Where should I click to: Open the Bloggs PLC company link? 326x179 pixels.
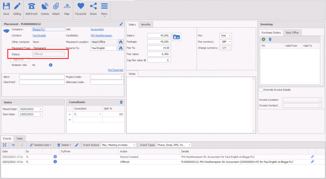pyautogui.click(x=40, y=29)
